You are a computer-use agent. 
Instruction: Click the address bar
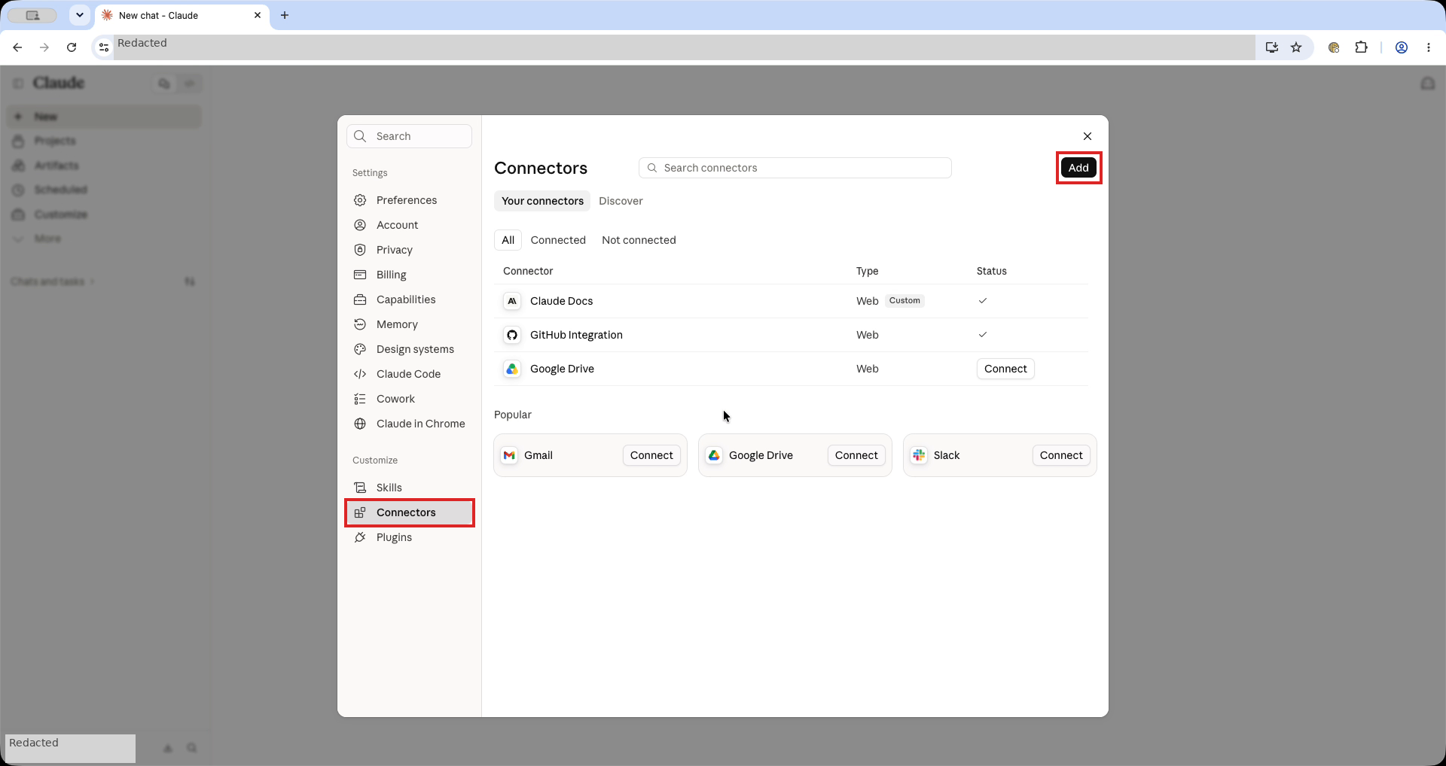[684, 47]
